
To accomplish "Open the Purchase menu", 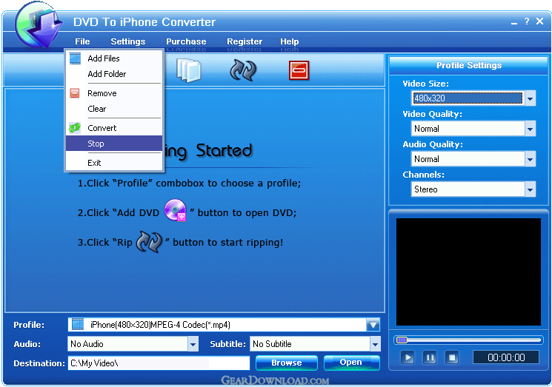I will point(186,41).
